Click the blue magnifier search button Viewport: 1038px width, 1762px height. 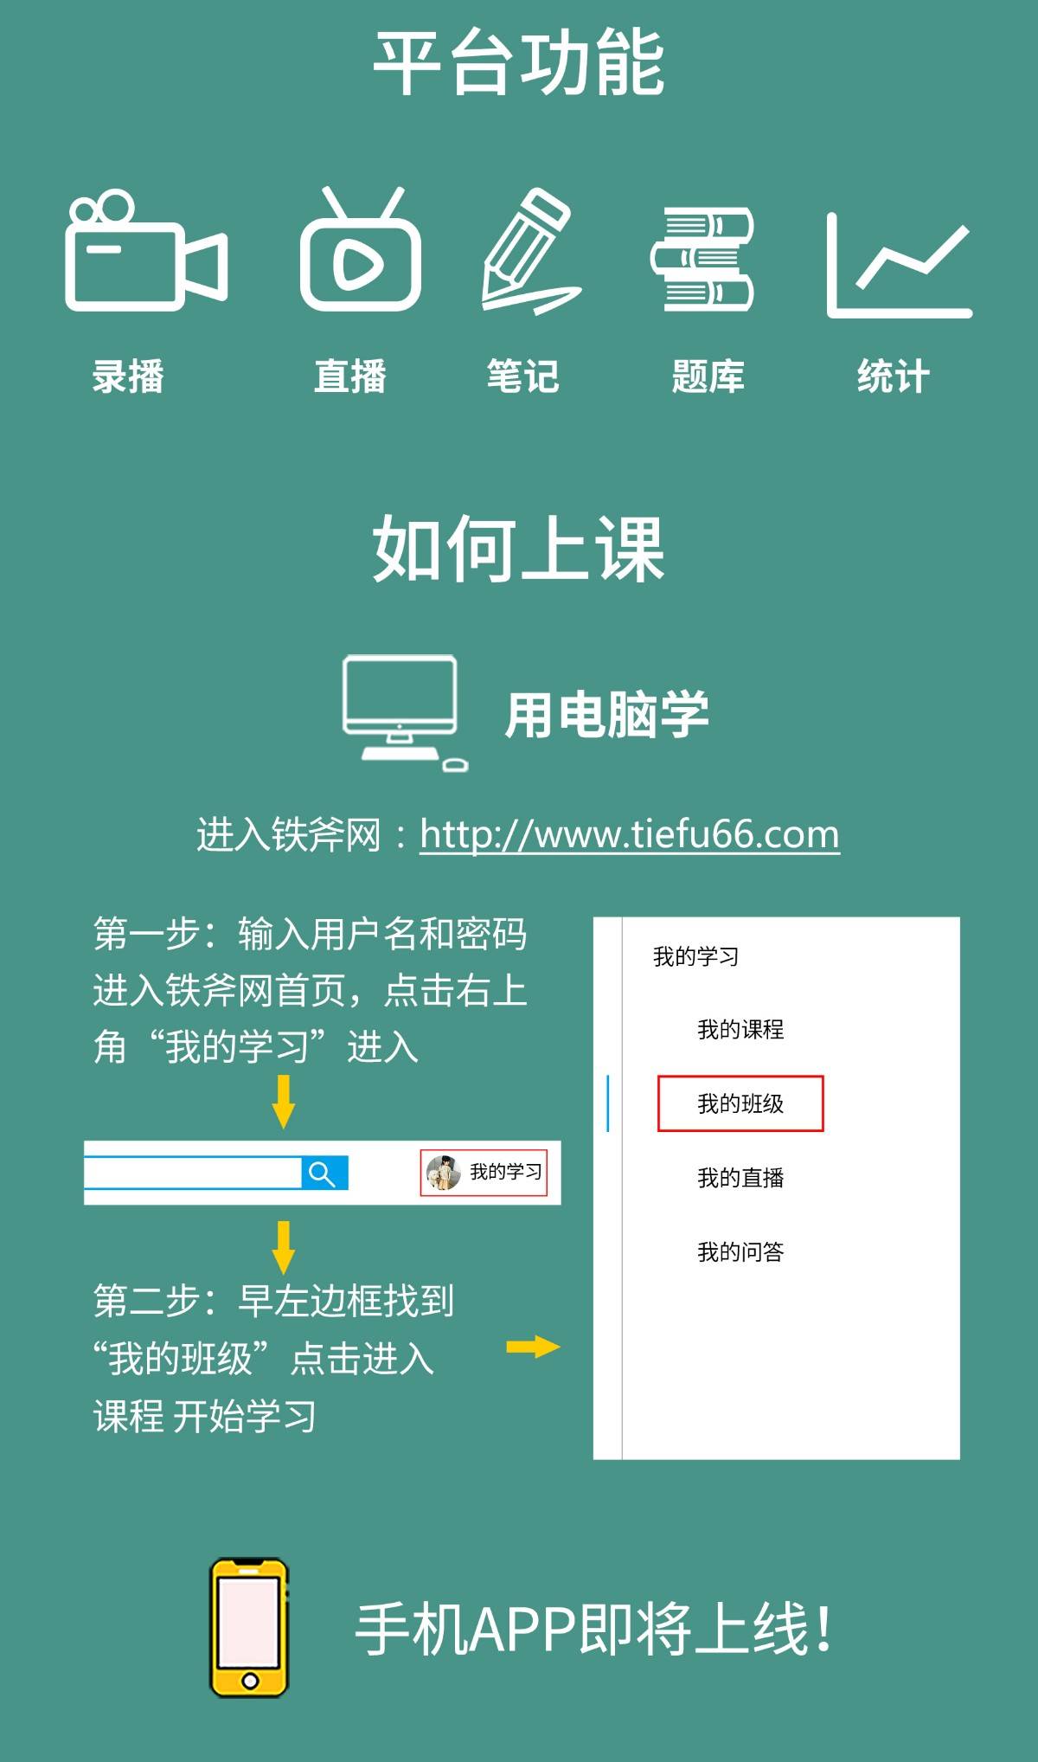[324, 1174]
